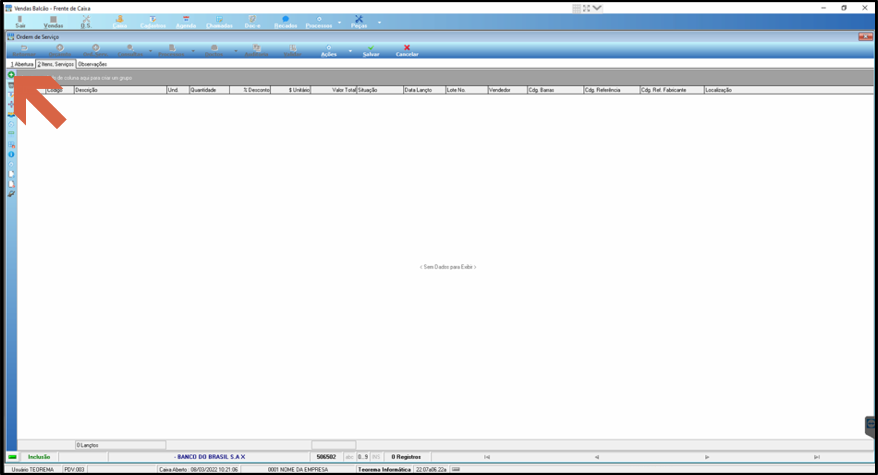The image size is (878, 475).
Task: Sort by Código column header
Action: 60,90
